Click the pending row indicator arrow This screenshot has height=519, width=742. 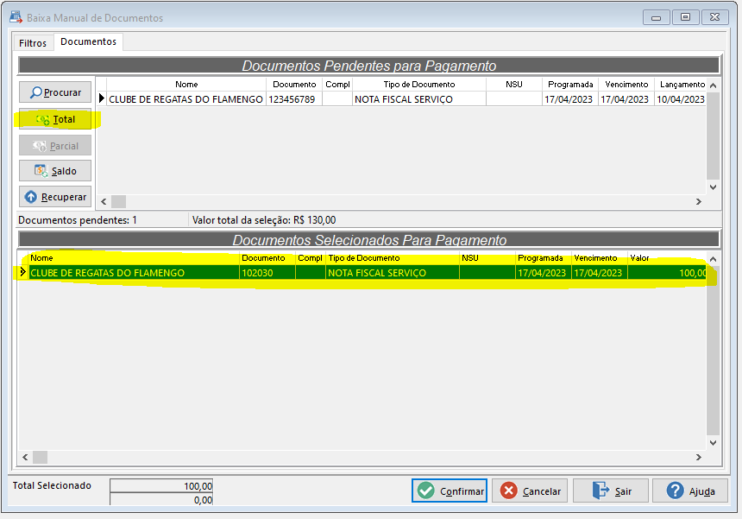[x=101, y=98]
